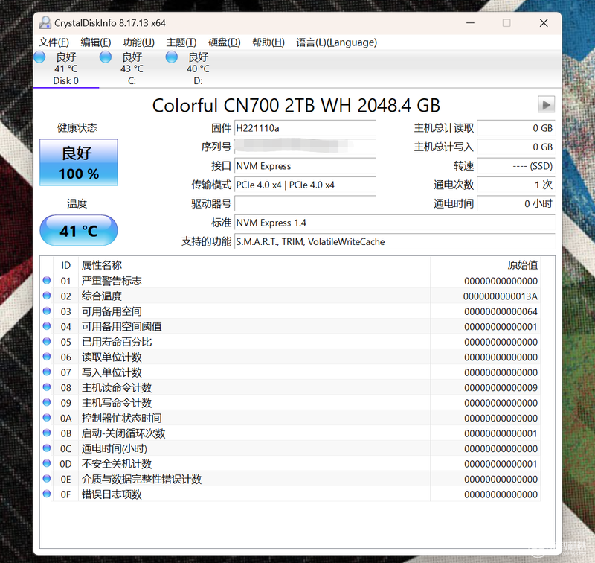Image resolution: width=595 pixels, height=563 pixels.
Task: Click the interface field NVM Express
Action: tap(305, 165)
